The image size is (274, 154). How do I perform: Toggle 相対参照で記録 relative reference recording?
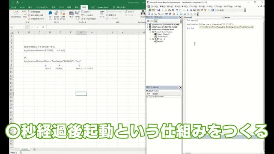point(36,15)
